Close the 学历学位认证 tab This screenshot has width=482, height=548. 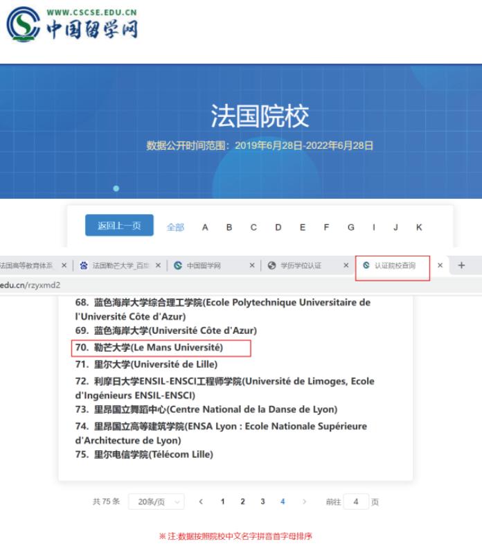point(346,265)
